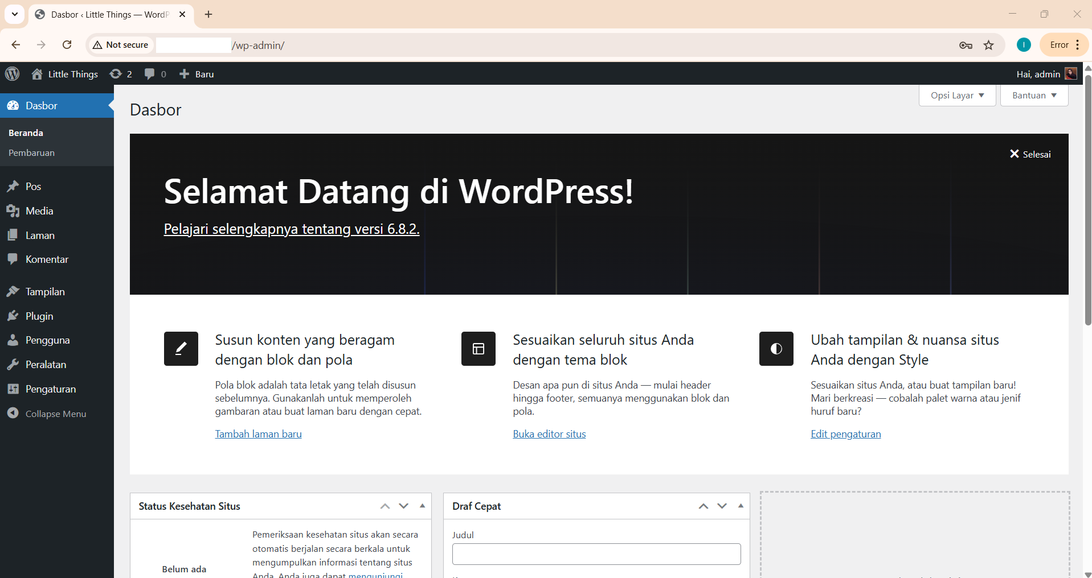Select the Pos pushpin icon in sidebar
The height and width of the screenshot is (578, 1092).
[x=14, y=186]
